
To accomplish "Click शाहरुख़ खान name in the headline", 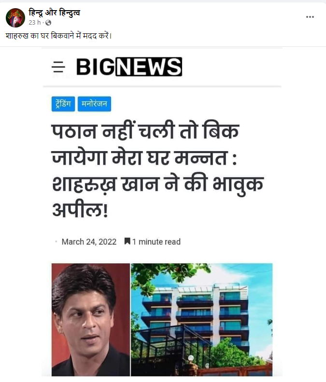I will pos(105,184).
